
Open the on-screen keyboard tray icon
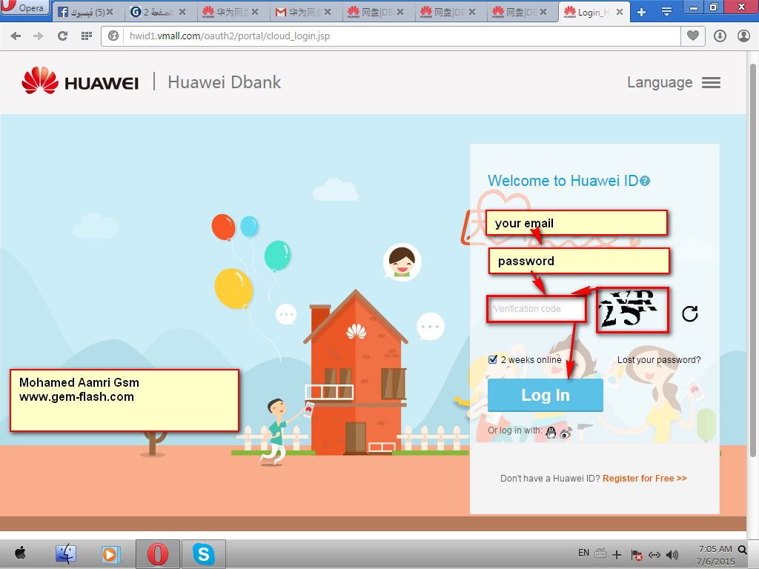coord(600,553)
